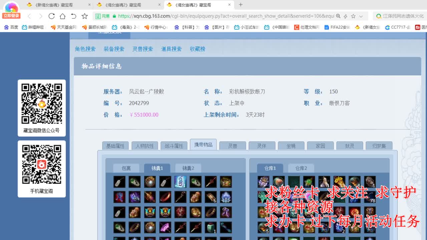Viewport: 427px width, 240px height.
Task: Open the 装备搜索 navigation link
Action: pos(114,49)
